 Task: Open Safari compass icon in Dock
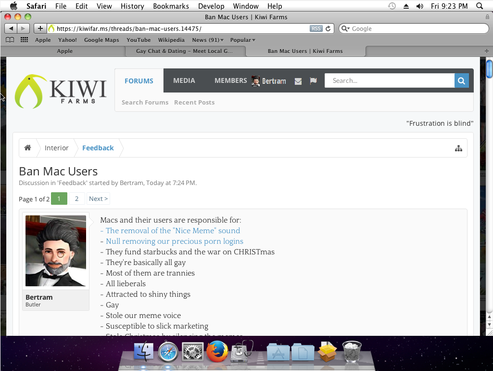coord(168,351)
